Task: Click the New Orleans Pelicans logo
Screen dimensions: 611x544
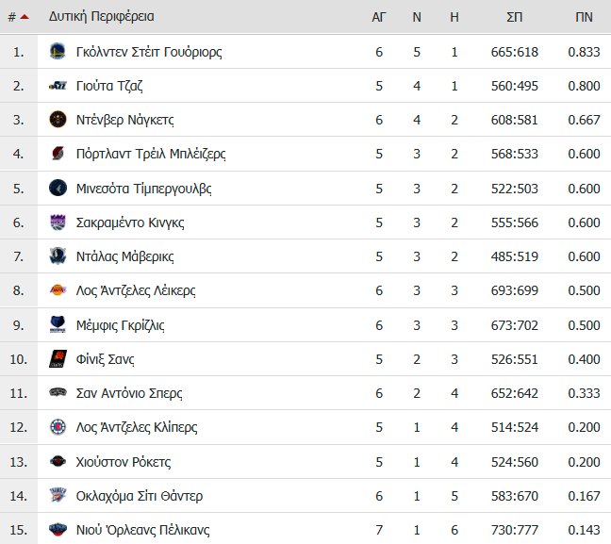Action: point(58,530)
